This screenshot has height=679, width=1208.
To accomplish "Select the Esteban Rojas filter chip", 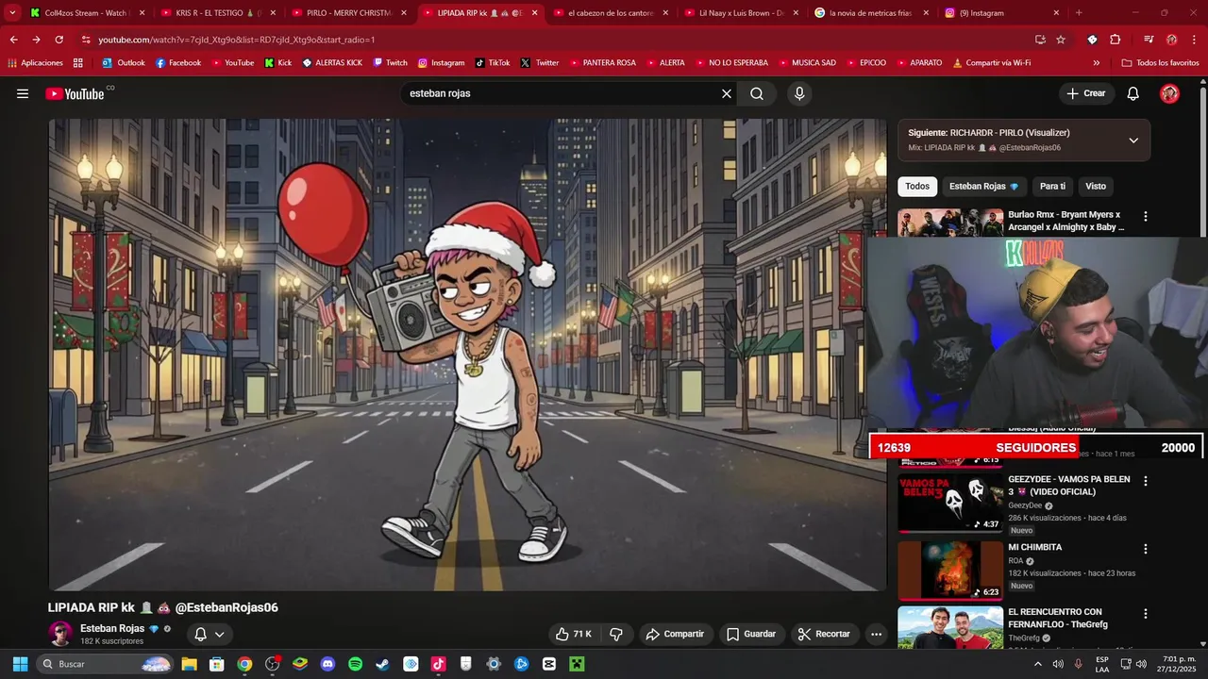I will 984,186.
